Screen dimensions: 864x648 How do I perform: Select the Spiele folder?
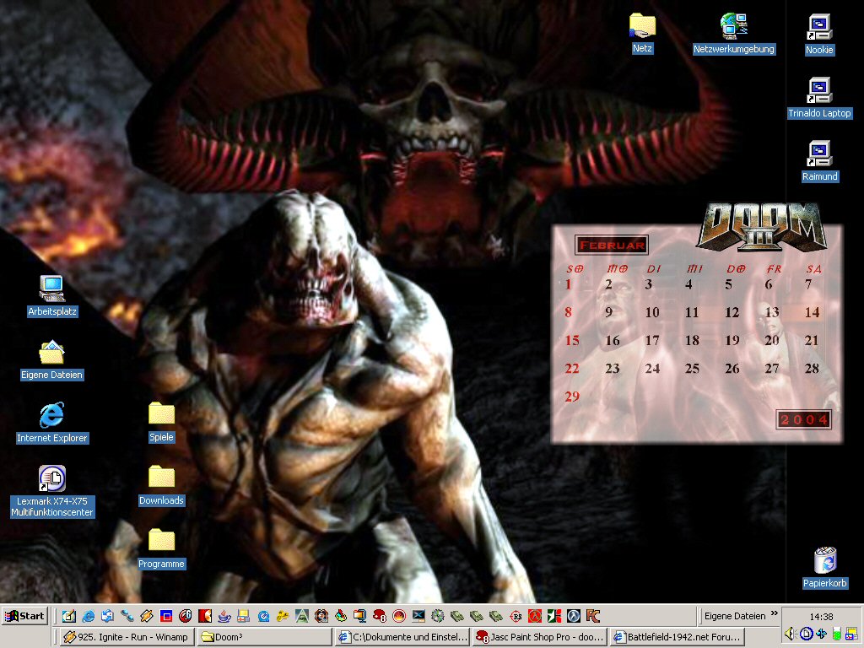[x=161, y=423]
